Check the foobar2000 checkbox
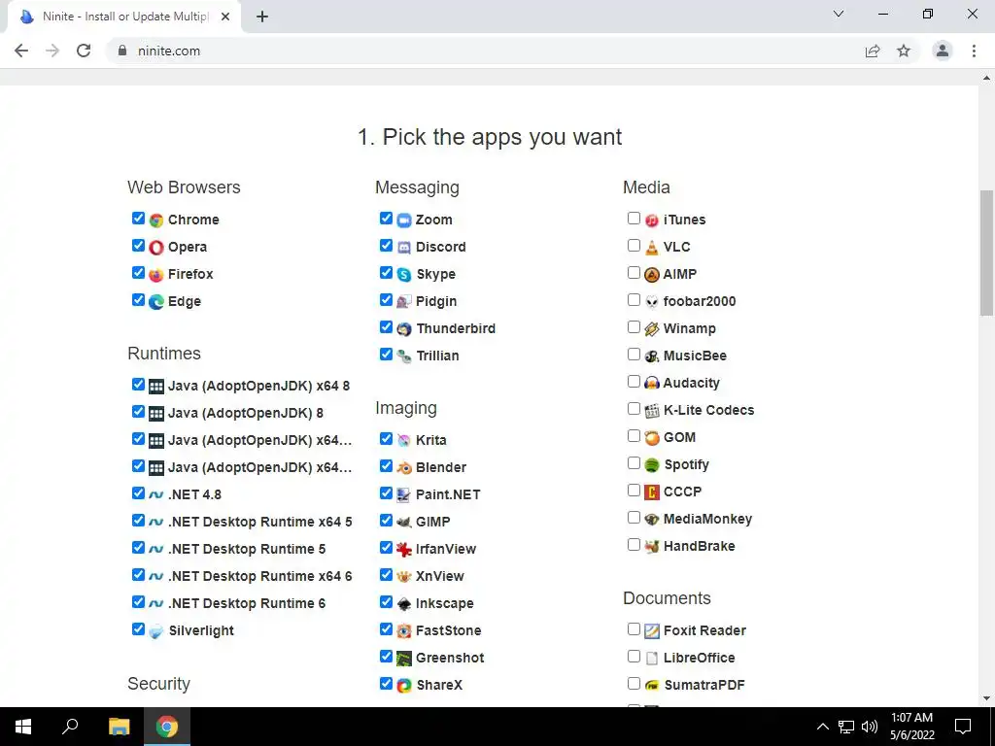Image resolution: width=995 pixels, height=746 pixels. click(634, 299)
